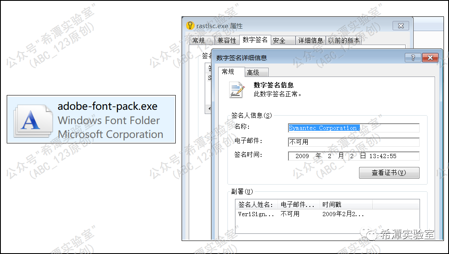Open the 以前的版本 tab
This screenshot has width=449, height=254.
(344, 41)
